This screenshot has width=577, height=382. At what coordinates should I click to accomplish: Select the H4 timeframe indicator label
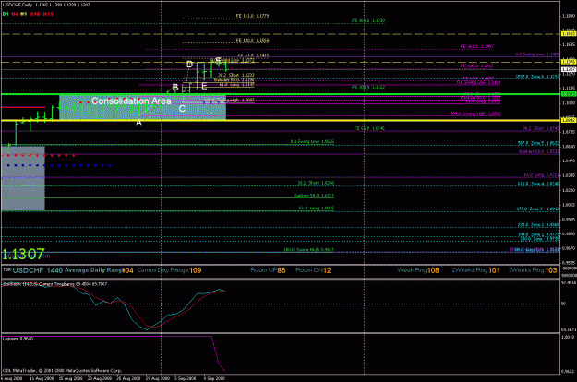(15, 14)
